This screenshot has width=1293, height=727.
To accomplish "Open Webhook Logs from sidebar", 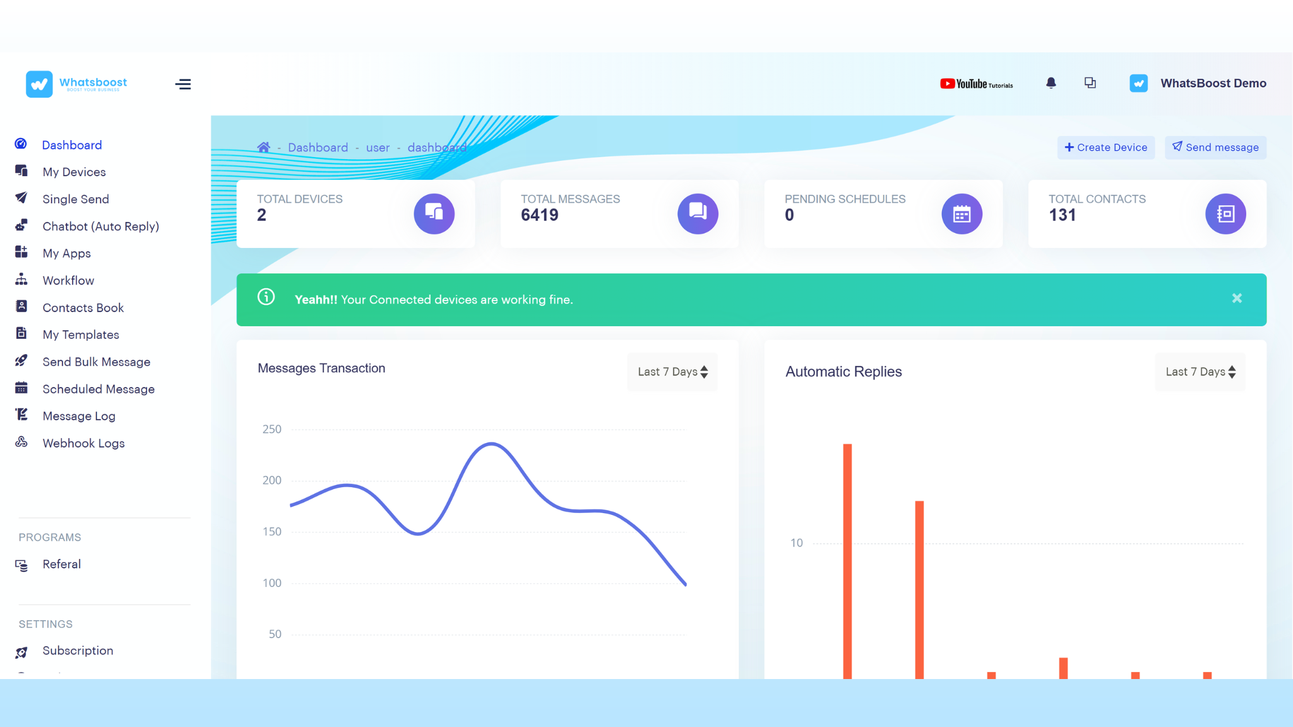I will [83, 444].
